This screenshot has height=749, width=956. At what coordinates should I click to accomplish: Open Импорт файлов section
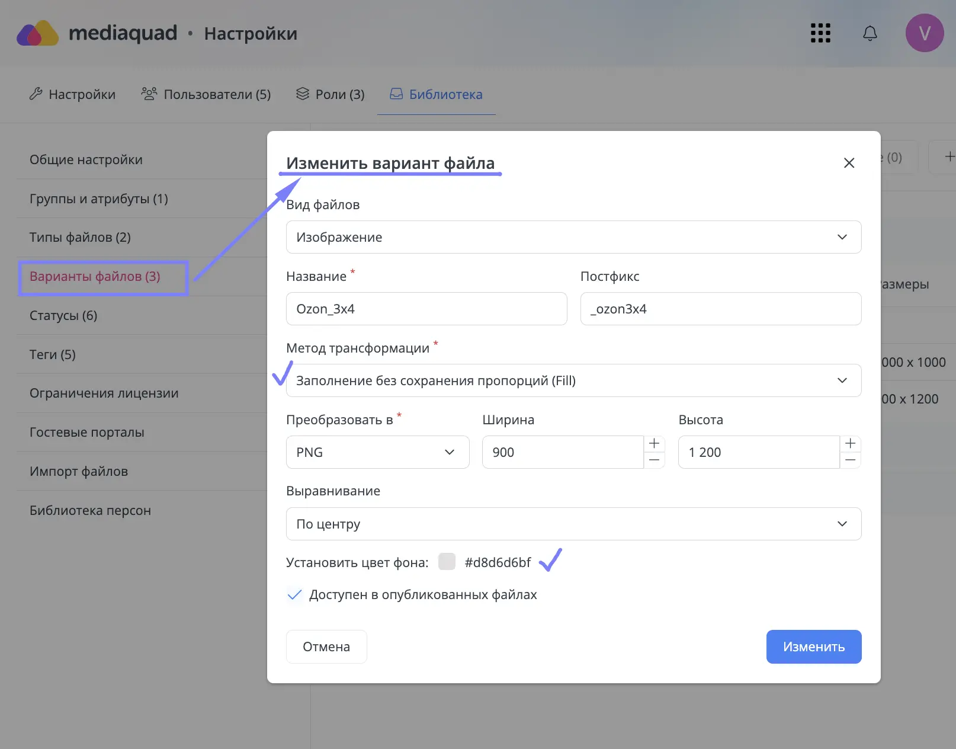[x=142, y=472]
